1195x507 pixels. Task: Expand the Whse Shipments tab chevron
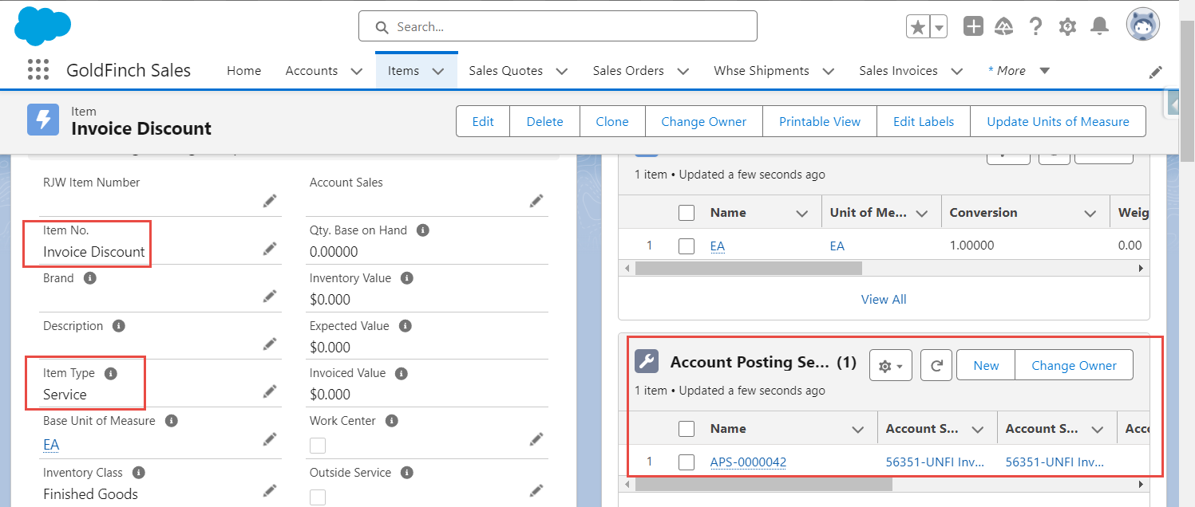tap(829, 71)
